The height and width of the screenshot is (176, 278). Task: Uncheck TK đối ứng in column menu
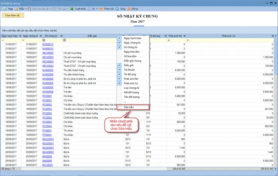119,74
